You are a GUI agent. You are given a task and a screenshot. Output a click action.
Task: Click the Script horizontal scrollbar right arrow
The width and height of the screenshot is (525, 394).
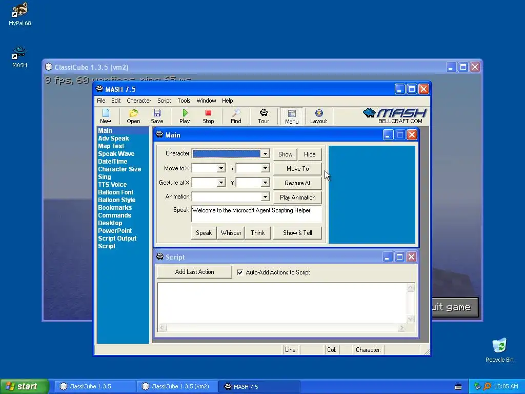(x=402, y=328)
